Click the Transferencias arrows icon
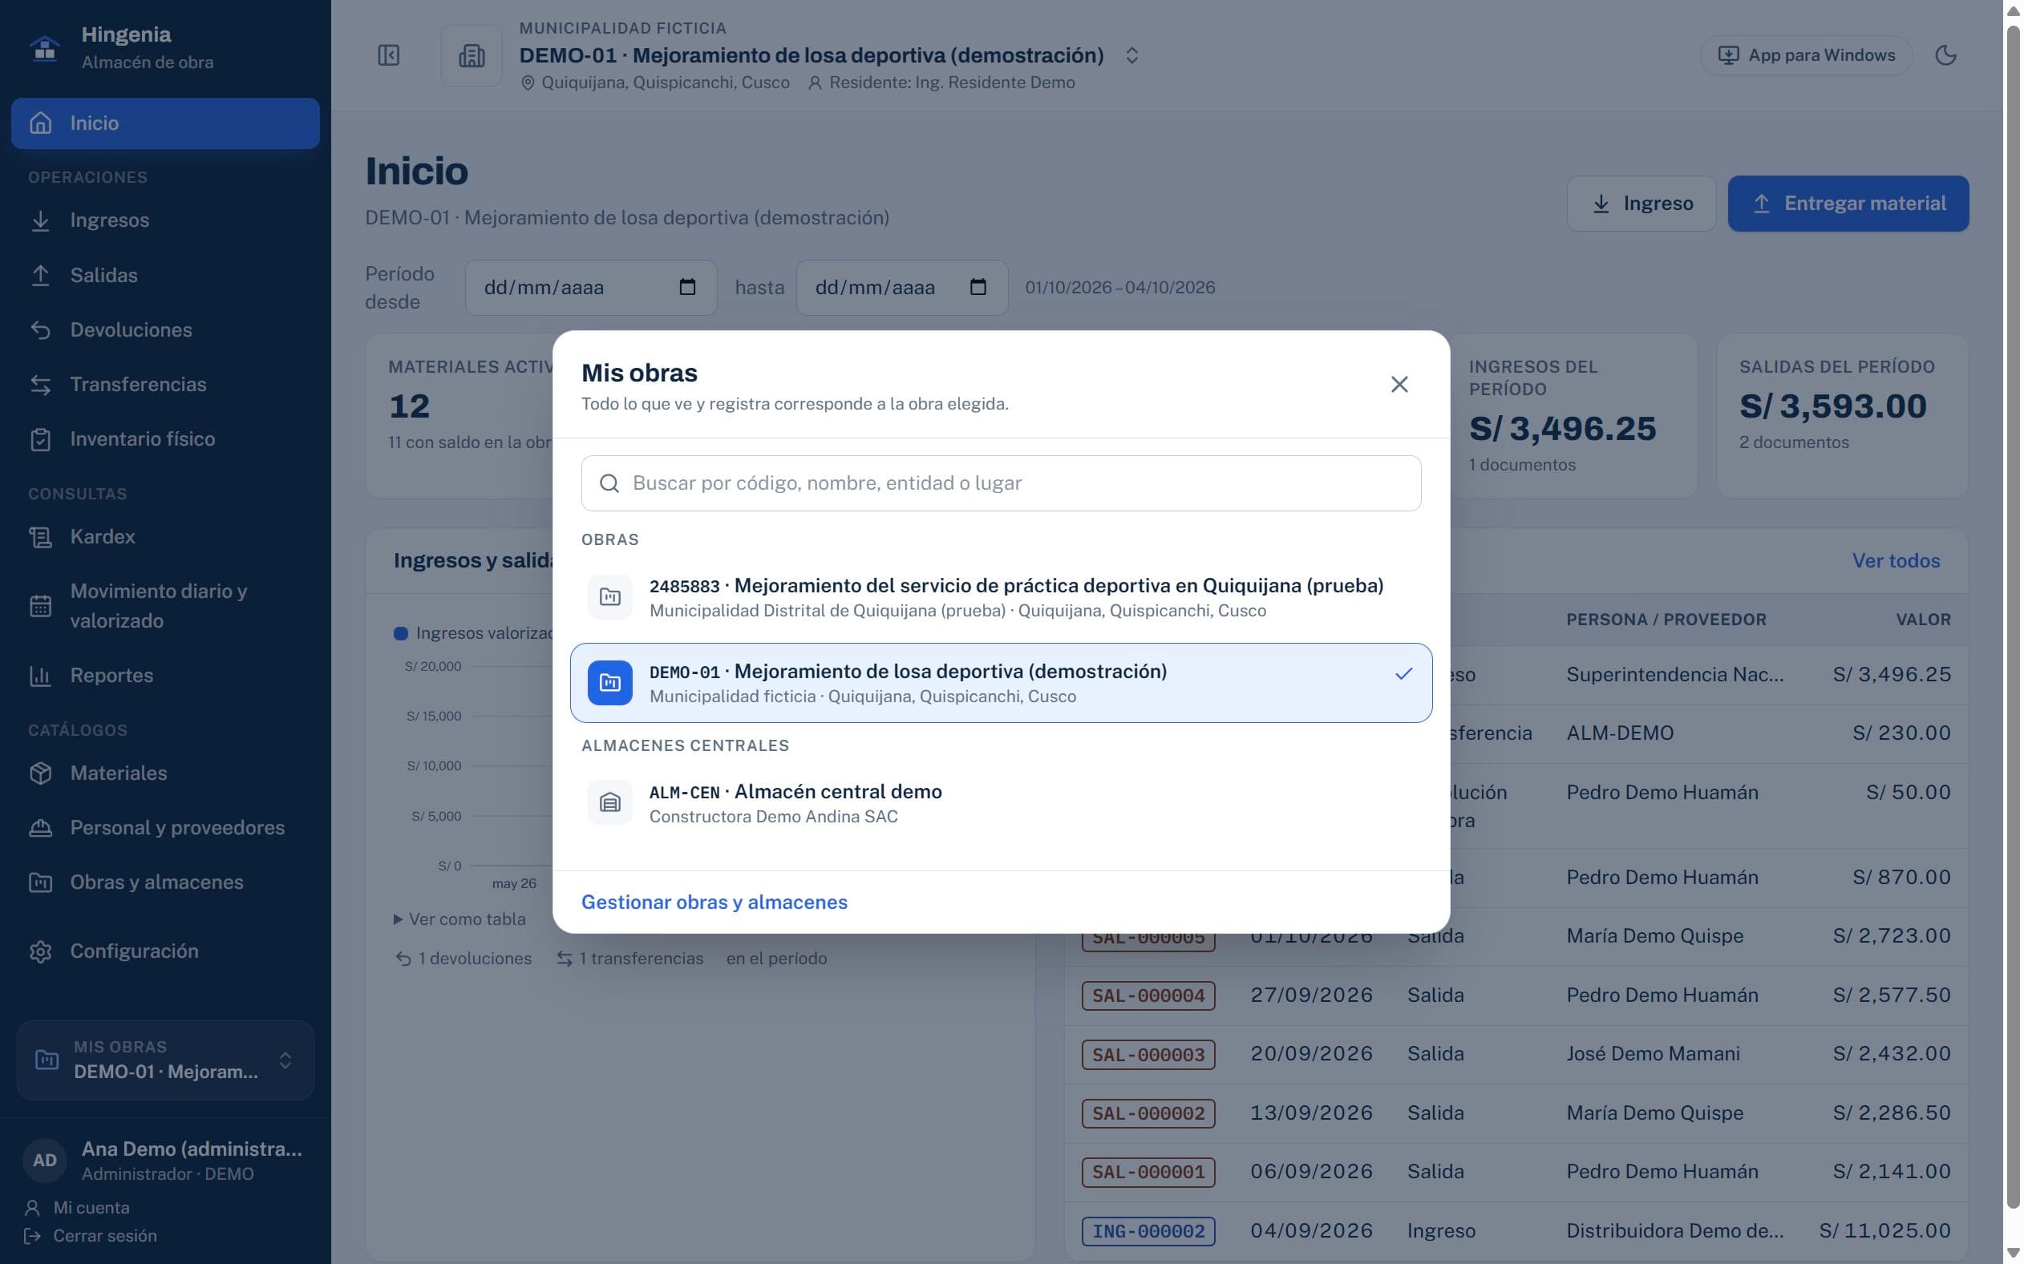 click(40, 385)
